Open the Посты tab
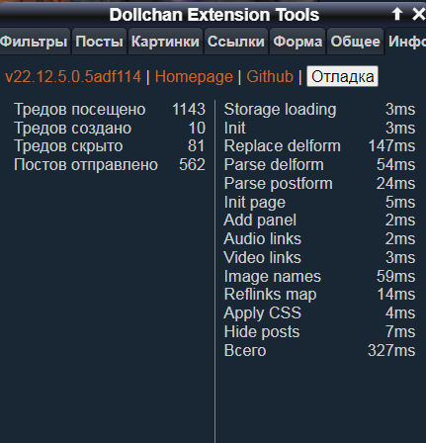Viewport: 426px width, 443px height. (x=99, y=42)
